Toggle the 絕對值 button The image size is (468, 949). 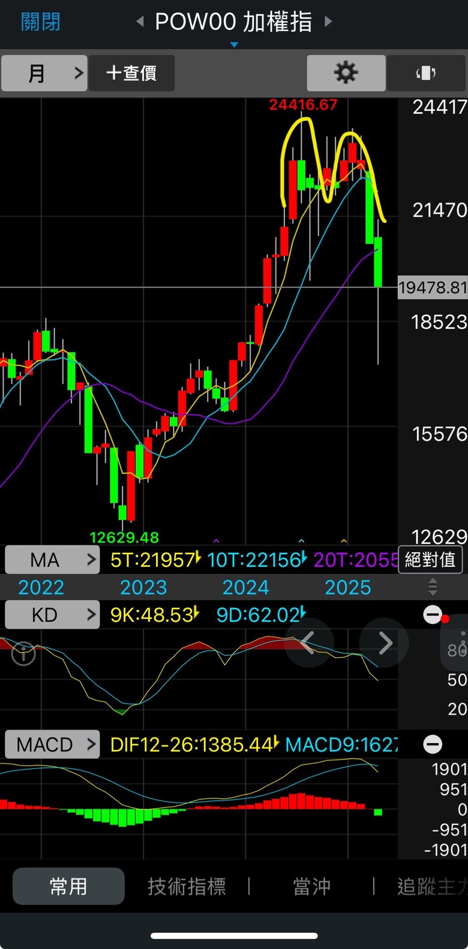(x=430, y=560)
